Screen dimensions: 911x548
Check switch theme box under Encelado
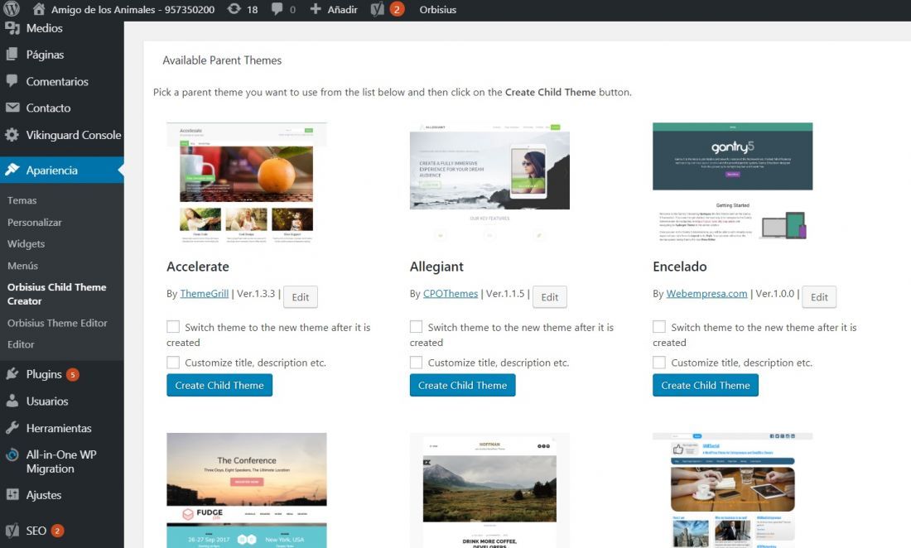659,327
